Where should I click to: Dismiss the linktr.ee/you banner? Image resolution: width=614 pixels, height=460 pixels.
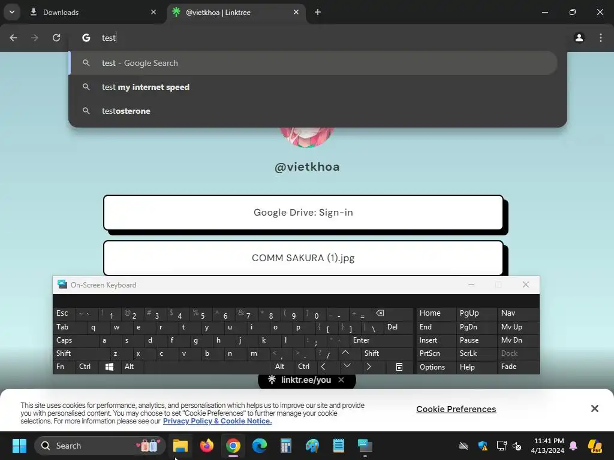341,380
